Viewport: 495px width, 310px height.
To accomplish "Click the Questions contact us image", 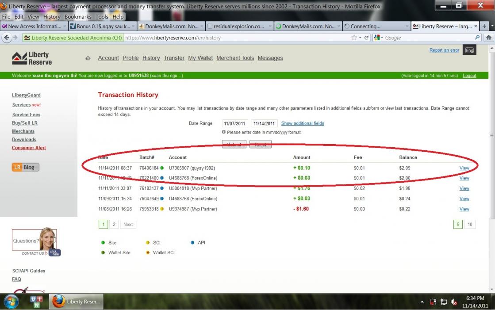I will click(x=36, y=241).
